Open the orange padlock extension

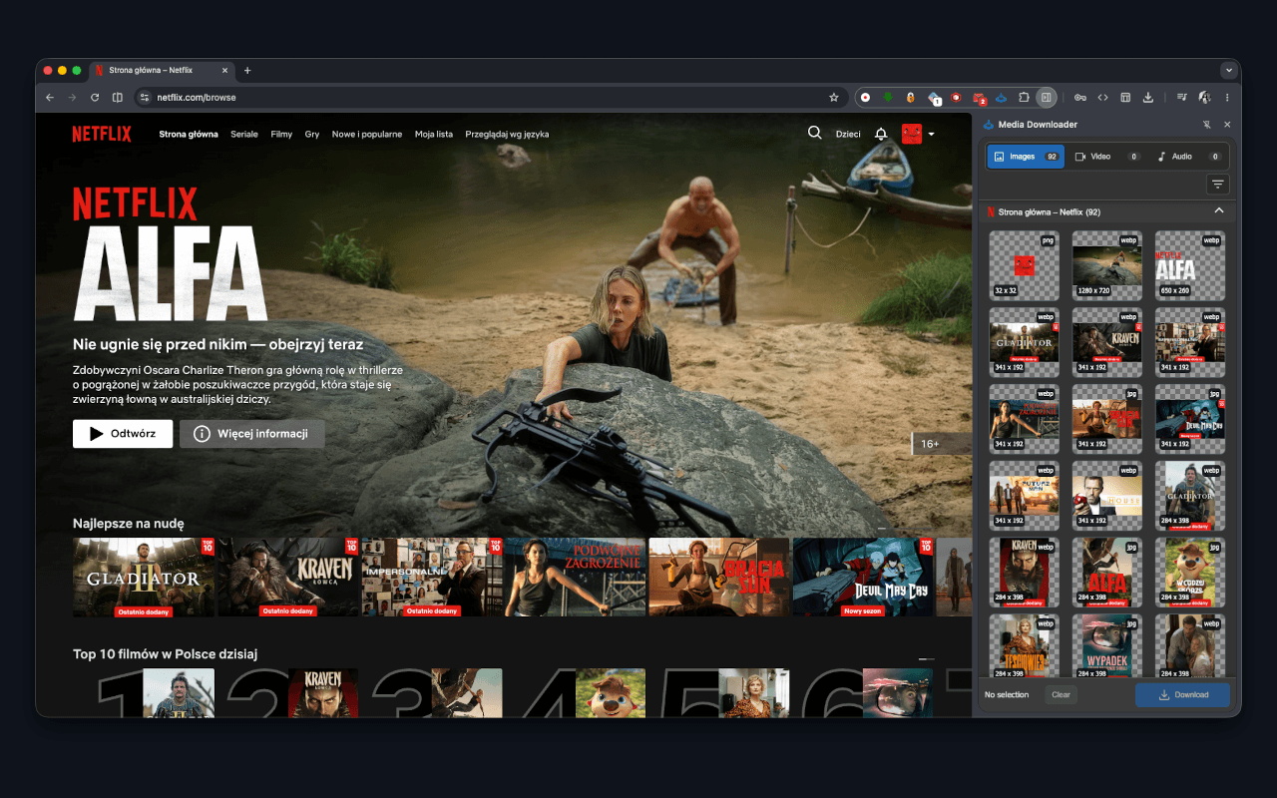[911, 97]
